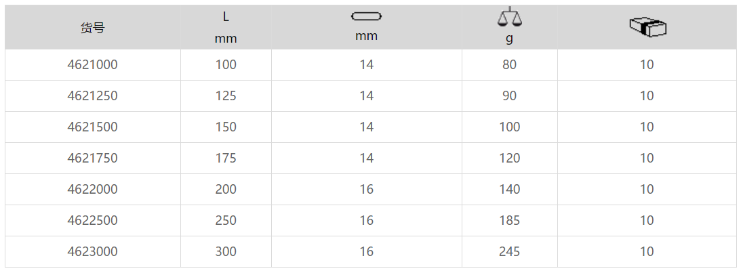Click the 300 length cell
The image size is (743, 275).
226,252
